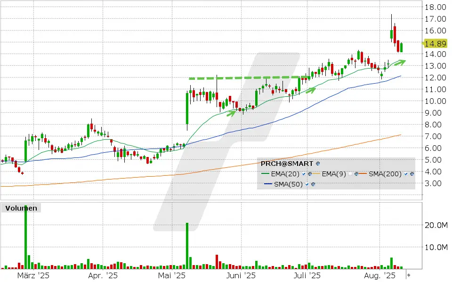Click the Aug. '25 date label
Image resolution: width=452 pixels, height=282 pixels.
coord(379,276)
